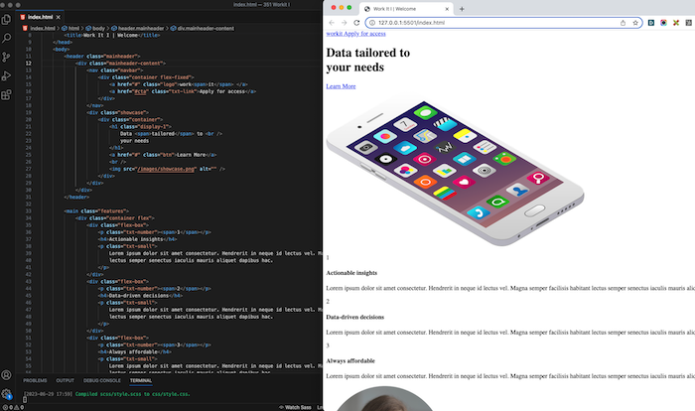Click line number 12 in editor gutter
Screen dimensions: 695x411
tap(29, 64)
